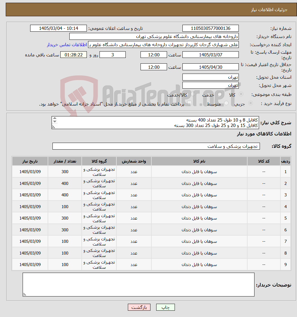297x317 pixels.
Task: Click the price validity hour field
Action: (x=154, y=67)
